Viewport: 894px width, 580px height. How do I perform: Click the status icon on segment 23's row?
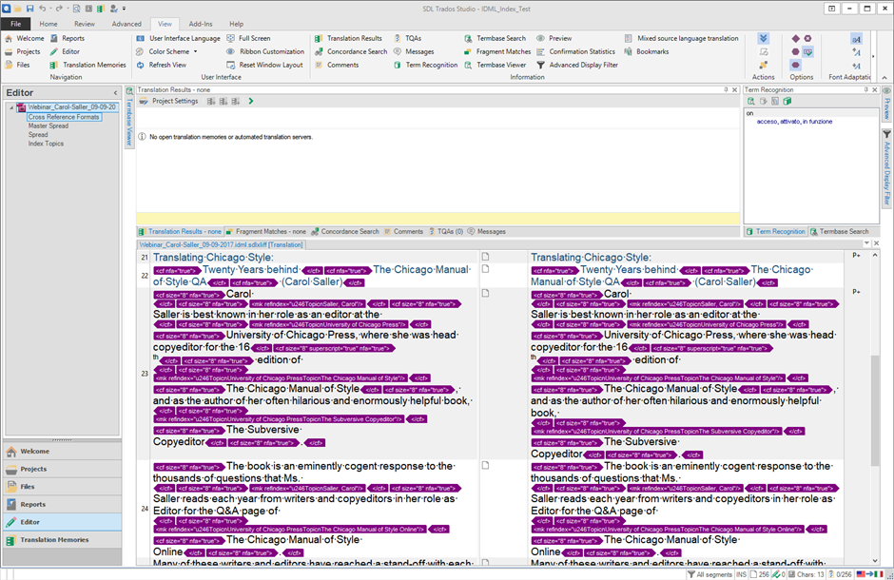point(485,293)
